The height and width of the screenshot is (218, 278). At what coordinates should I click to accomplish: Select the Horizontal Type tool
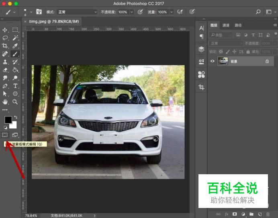point(15,86)
